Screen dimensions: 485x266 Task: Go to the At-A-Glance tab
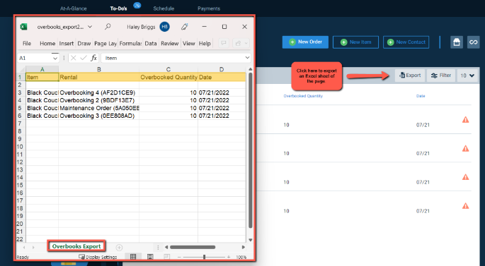(x=74, y=8)
